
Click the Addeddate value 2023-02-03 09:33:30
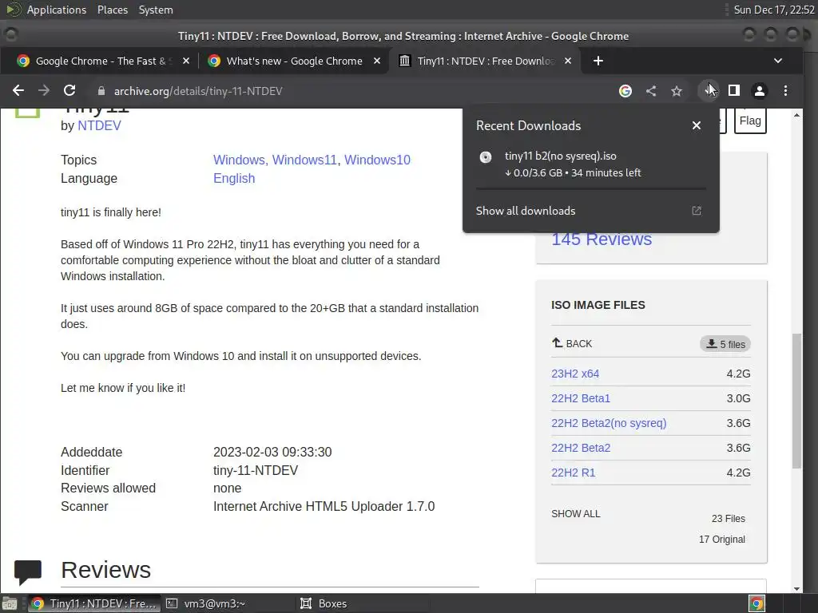coord(272,452)
